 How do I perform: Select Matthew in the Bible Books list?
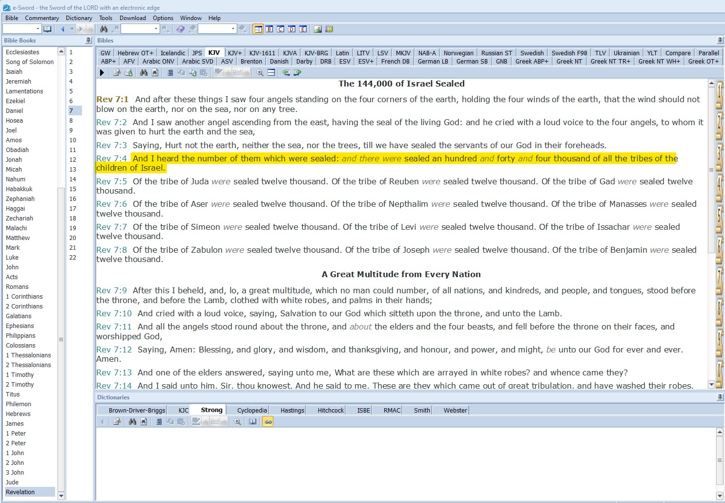click(x=18, y=238)
